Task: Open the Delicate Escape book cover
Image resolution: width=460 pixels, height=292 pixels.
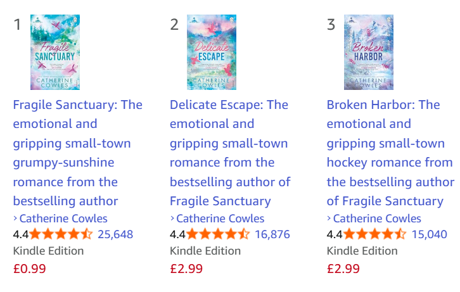Action: [212, 53]
